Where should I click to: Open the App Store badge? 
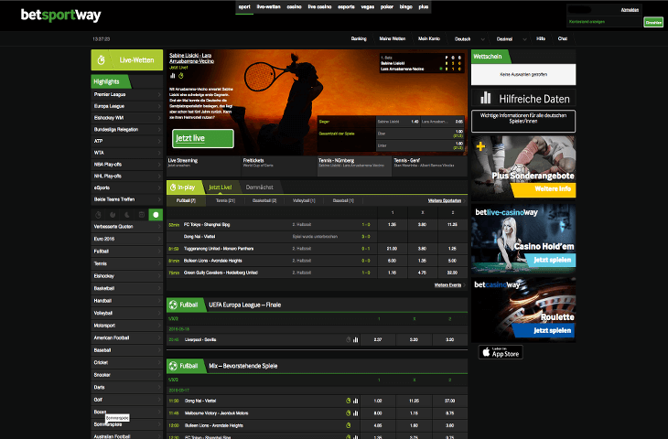[501, 352]
